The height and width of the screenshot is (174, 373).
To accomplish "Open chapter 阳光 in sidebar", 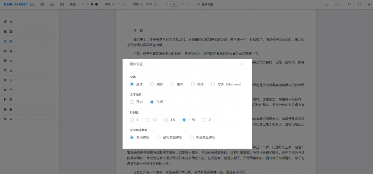I will coord(8,61).
